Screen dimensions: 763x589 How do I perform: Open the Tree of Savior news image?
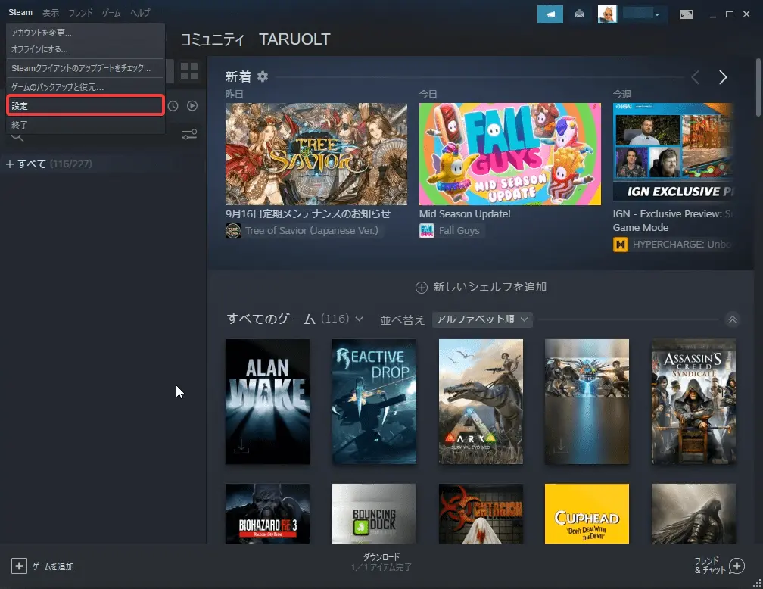pyautogui.click(x=316, y=154)
